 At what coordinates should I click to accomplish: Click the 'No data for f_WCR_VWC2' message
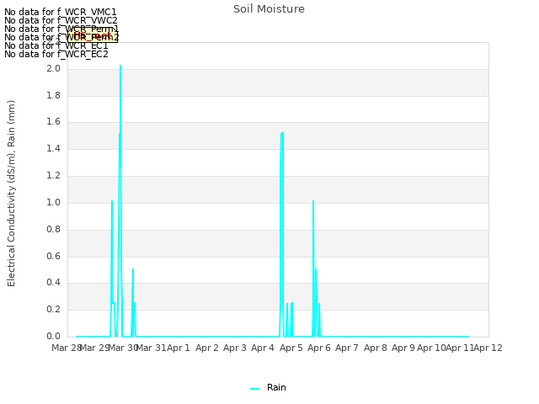(x=61, y=20)
